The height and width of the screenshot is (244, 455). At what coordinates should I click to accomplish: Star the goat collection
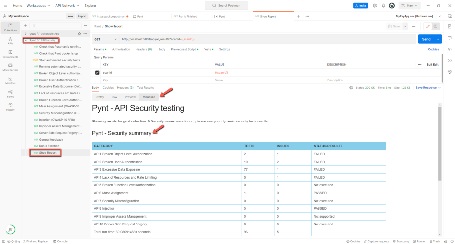coord(79,34)
